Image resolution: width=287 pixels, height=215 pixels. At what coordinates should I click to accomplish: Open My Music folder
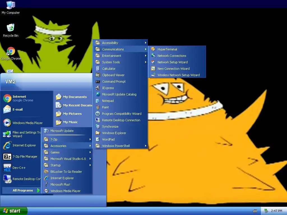point(73,122)
